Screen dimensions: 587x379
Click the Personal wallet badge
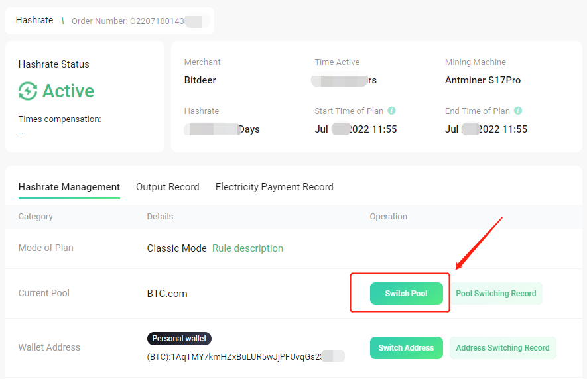[179, 338]
